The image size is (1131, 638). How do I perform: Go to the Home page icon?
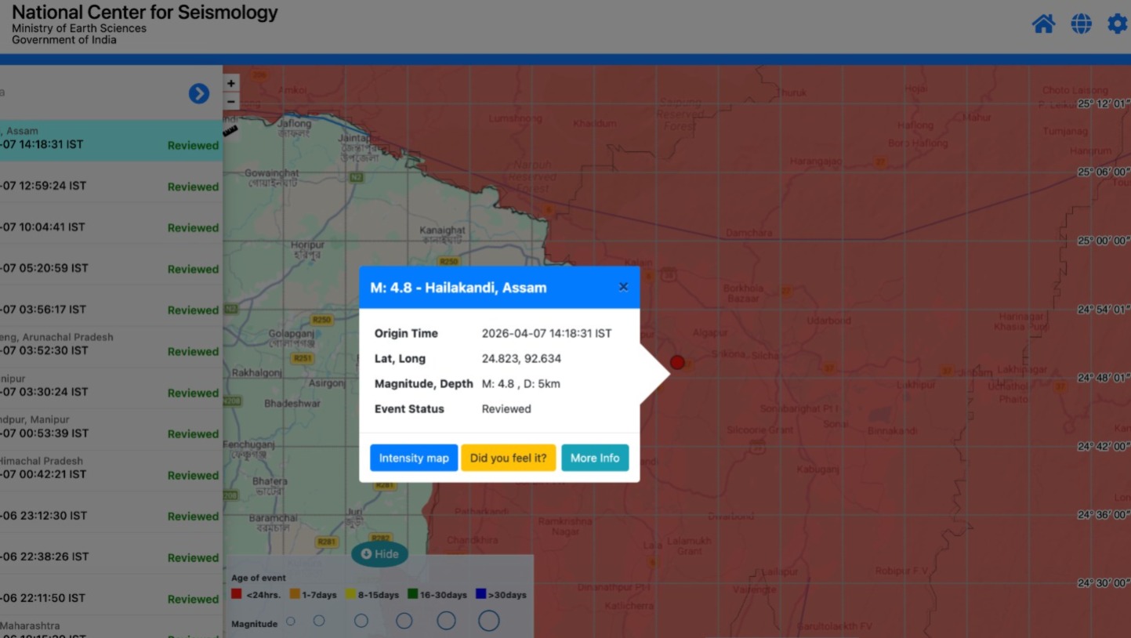point(1043,24)
